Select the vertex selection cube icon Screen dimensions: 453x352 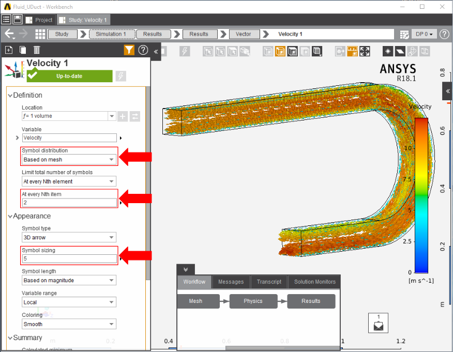pyautogui.click(x=208, y=52)
